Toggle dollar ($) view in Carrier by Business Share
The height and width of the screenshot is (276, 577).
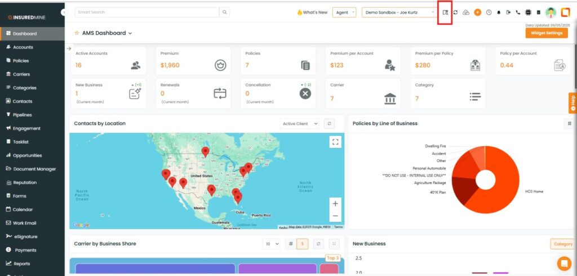coord(302,244)
